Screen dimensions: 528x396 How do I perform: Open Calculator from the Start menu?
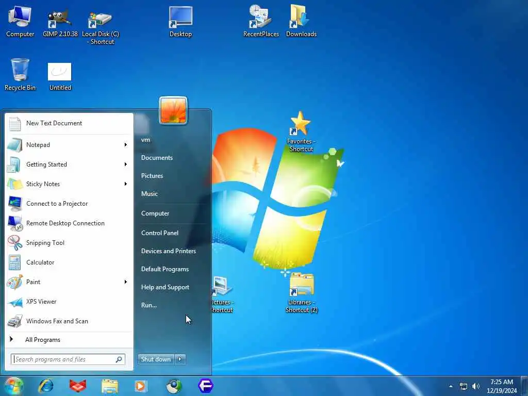coord(70,262)
